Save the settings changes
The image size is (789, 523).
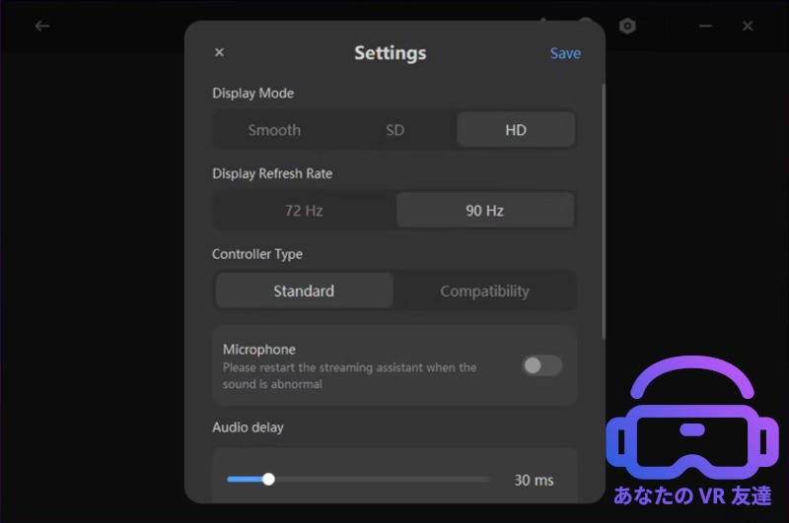(x=565, y=53)
